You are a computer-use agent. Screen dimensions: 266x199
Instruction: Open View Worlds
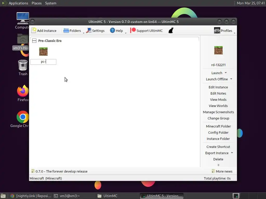218,106
